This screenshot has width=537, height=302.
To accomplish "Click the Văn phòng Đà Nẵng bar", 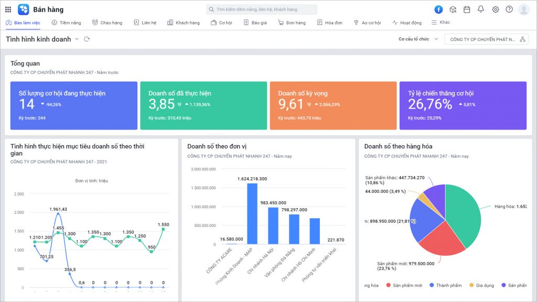I will pos(294,229).
